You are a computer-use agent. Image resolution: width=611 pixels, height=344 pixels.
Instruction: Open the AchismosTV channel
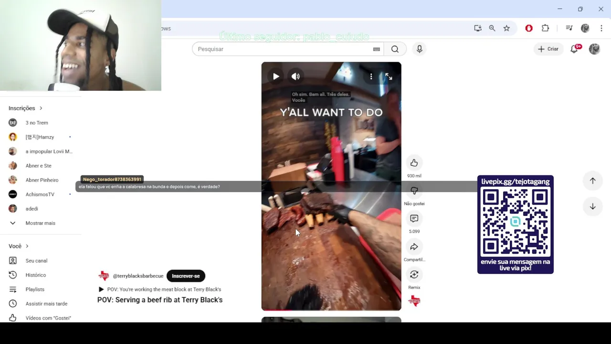point(41,194)
